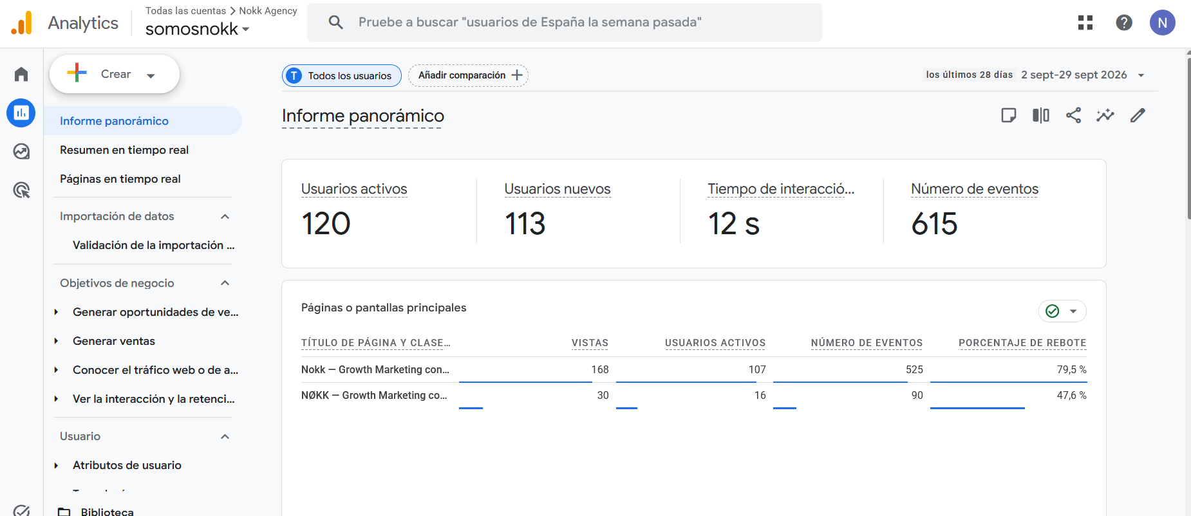This screenshot has height=516, width=1191.
Task: Click the multicolor plus icon on Crear
Action: 77,73
